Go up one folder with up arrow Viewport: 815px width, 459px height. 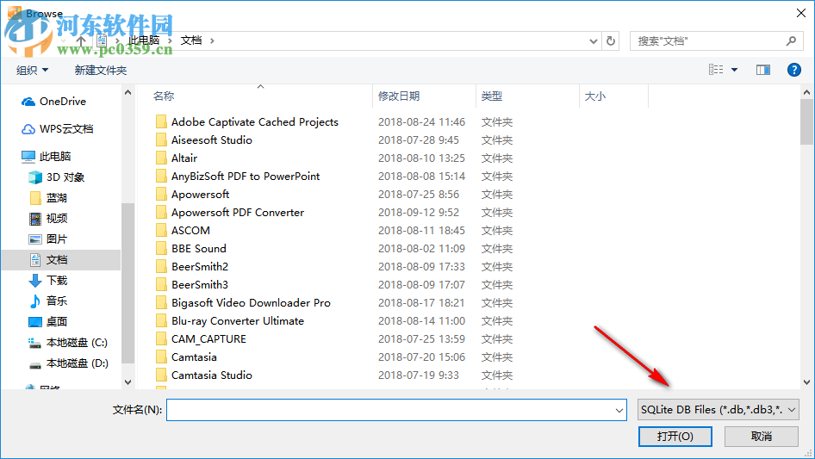[x=81, y=40]
